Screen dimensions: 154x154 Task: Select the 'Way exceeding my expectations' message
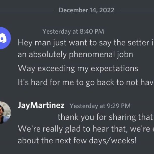(78, 68)
